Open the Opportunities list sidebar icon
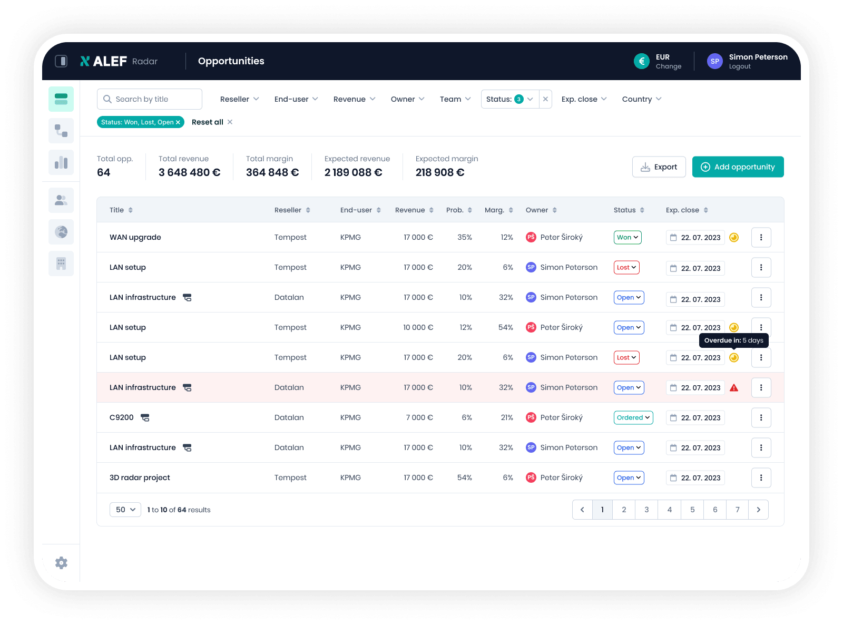Screen dimensions: 843x624 (x=61, y=99)
